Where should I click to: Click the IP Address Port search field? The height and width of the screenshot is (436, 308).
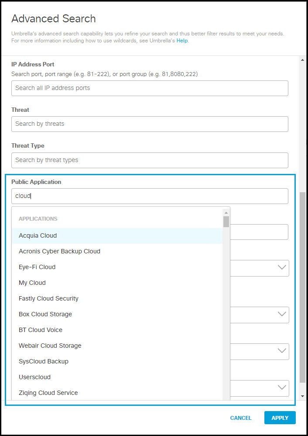tap(150, 88)
